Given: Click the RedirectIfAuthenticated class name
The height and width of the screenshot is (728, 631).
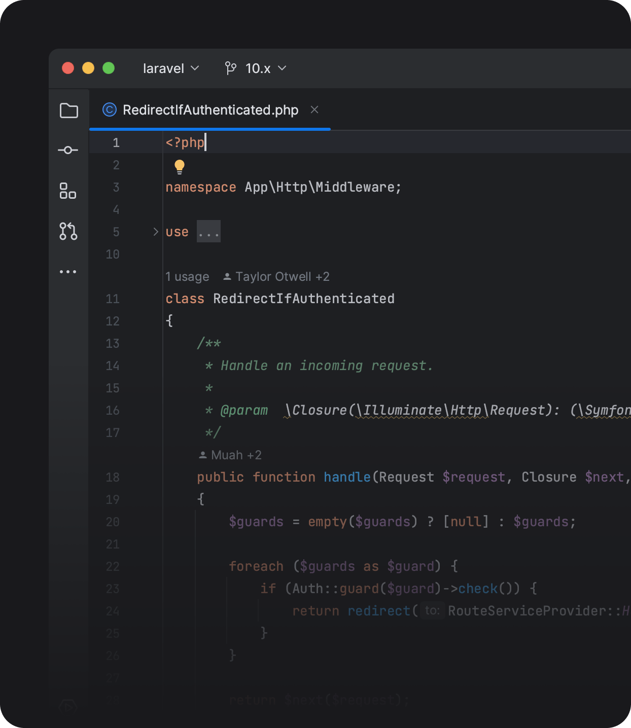Looking at the screenshot, I should pos(303,299).
